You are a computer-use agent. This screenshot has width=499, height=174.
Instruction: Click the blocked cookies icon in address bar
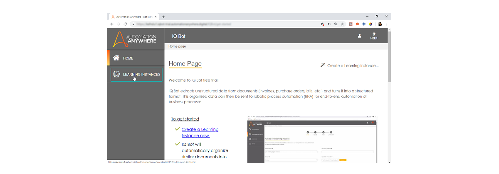point(322,24)
